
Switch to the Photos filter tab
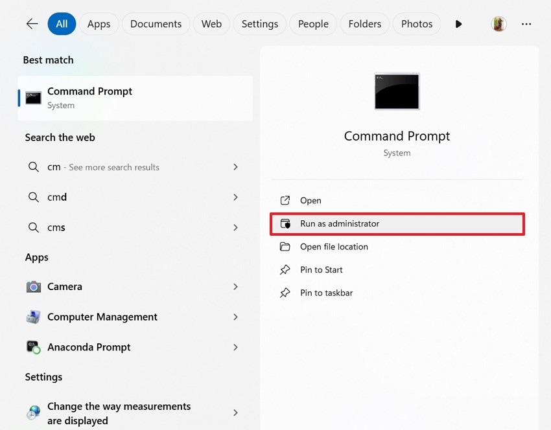pos(417,24)
